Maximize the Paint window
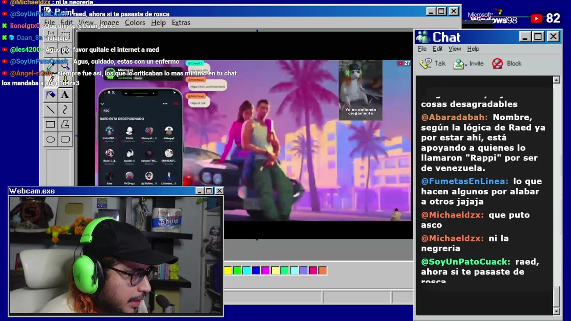 pos(442,11)
